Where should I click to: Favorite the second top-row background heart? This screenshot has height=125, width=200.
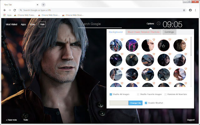click(138, 40)
